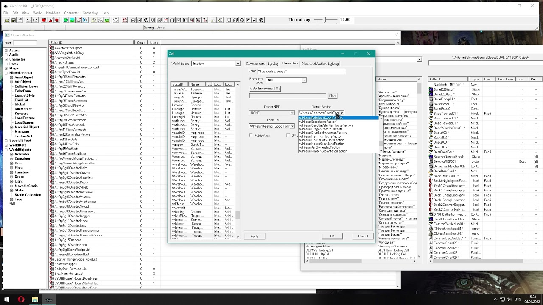This screenshot has height=305, width=543.
Task: Click the Filter input in Object Window
Action: [25, 43]
